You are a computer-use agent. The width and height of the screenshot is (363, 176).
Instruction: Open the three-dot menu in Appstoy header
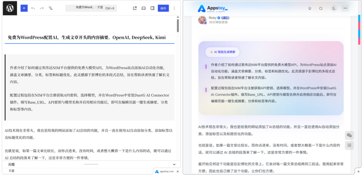click(345, 8)
